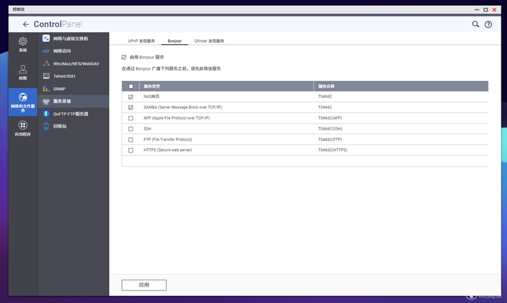This screenshot has width=507, height=303.
Task: Toggle 启用 Bonjour 服务 checkbox
Action: pyautogui.click(x=124, y=57)
